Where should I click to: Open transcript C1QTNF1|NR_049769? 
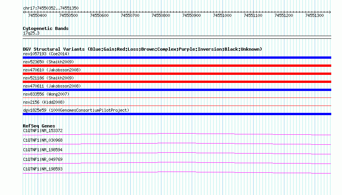[43, 159]
